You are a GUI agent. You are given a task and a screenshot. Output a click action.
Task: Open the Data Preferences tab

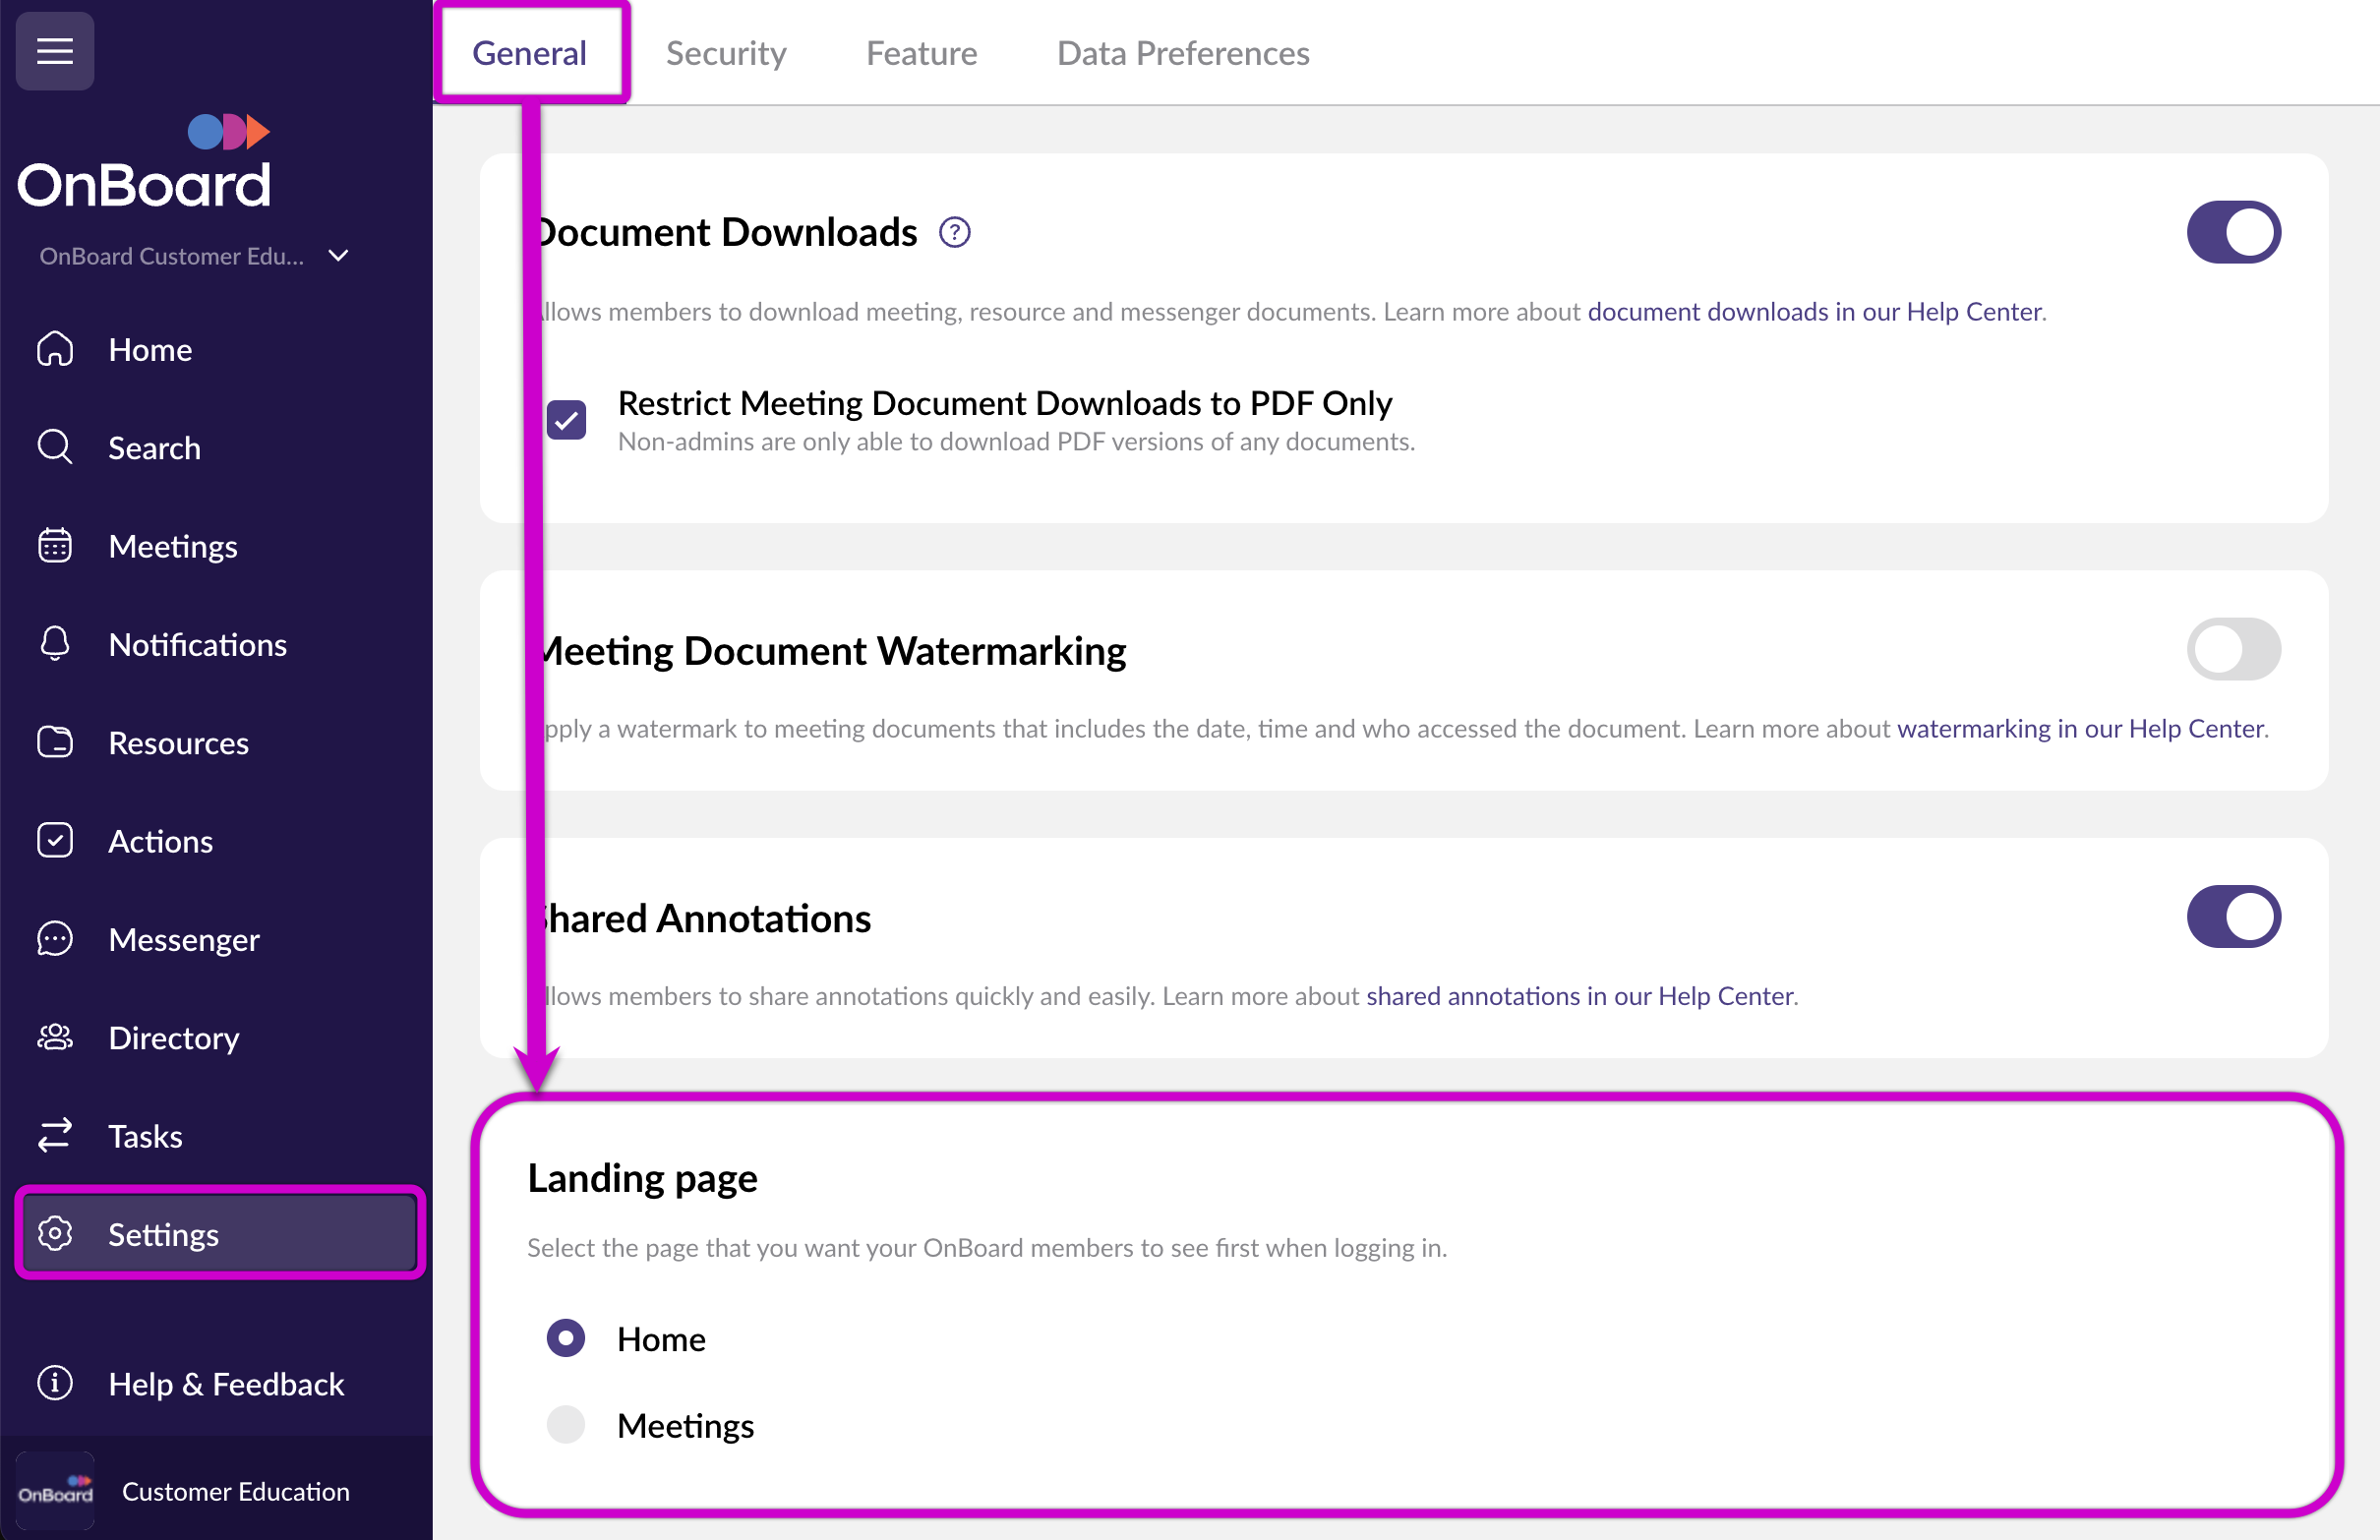tap(1182, 53)
